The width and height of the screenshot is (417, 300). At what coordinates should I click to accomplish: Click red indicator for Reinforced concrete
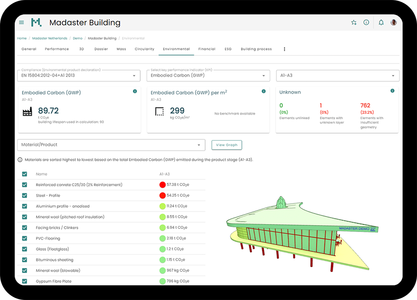tap(162, 185)
